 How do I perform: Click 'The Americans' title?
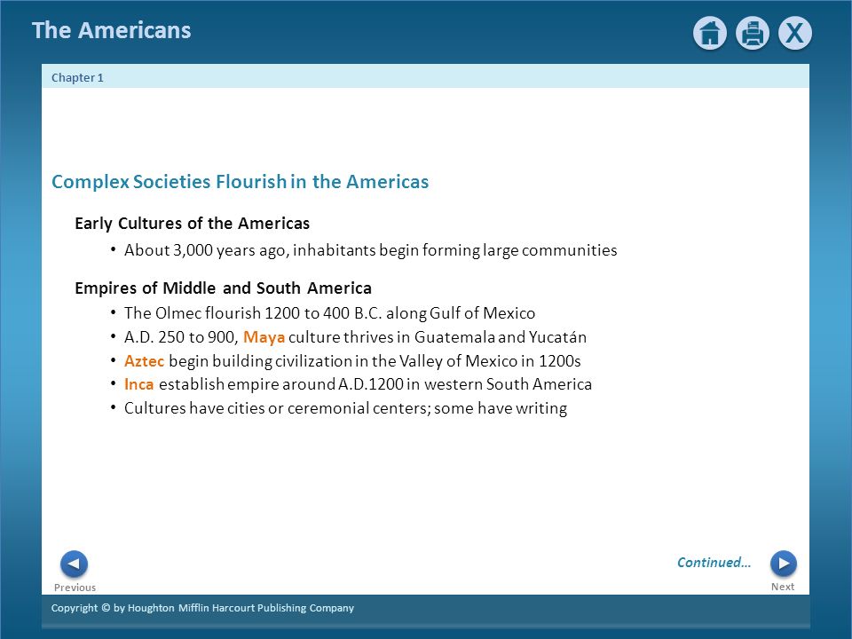click(x=112, y=30)
